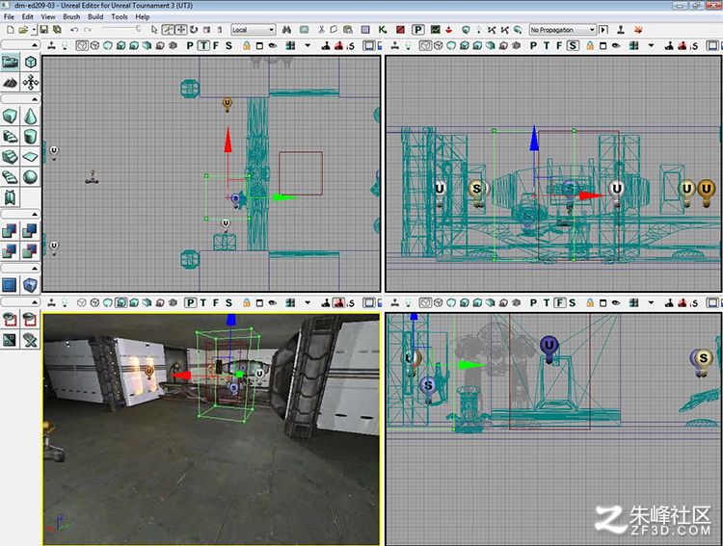Select the Linear Staircase brush builder
Viewport: 723px width, 546px height.
[11, 157]
